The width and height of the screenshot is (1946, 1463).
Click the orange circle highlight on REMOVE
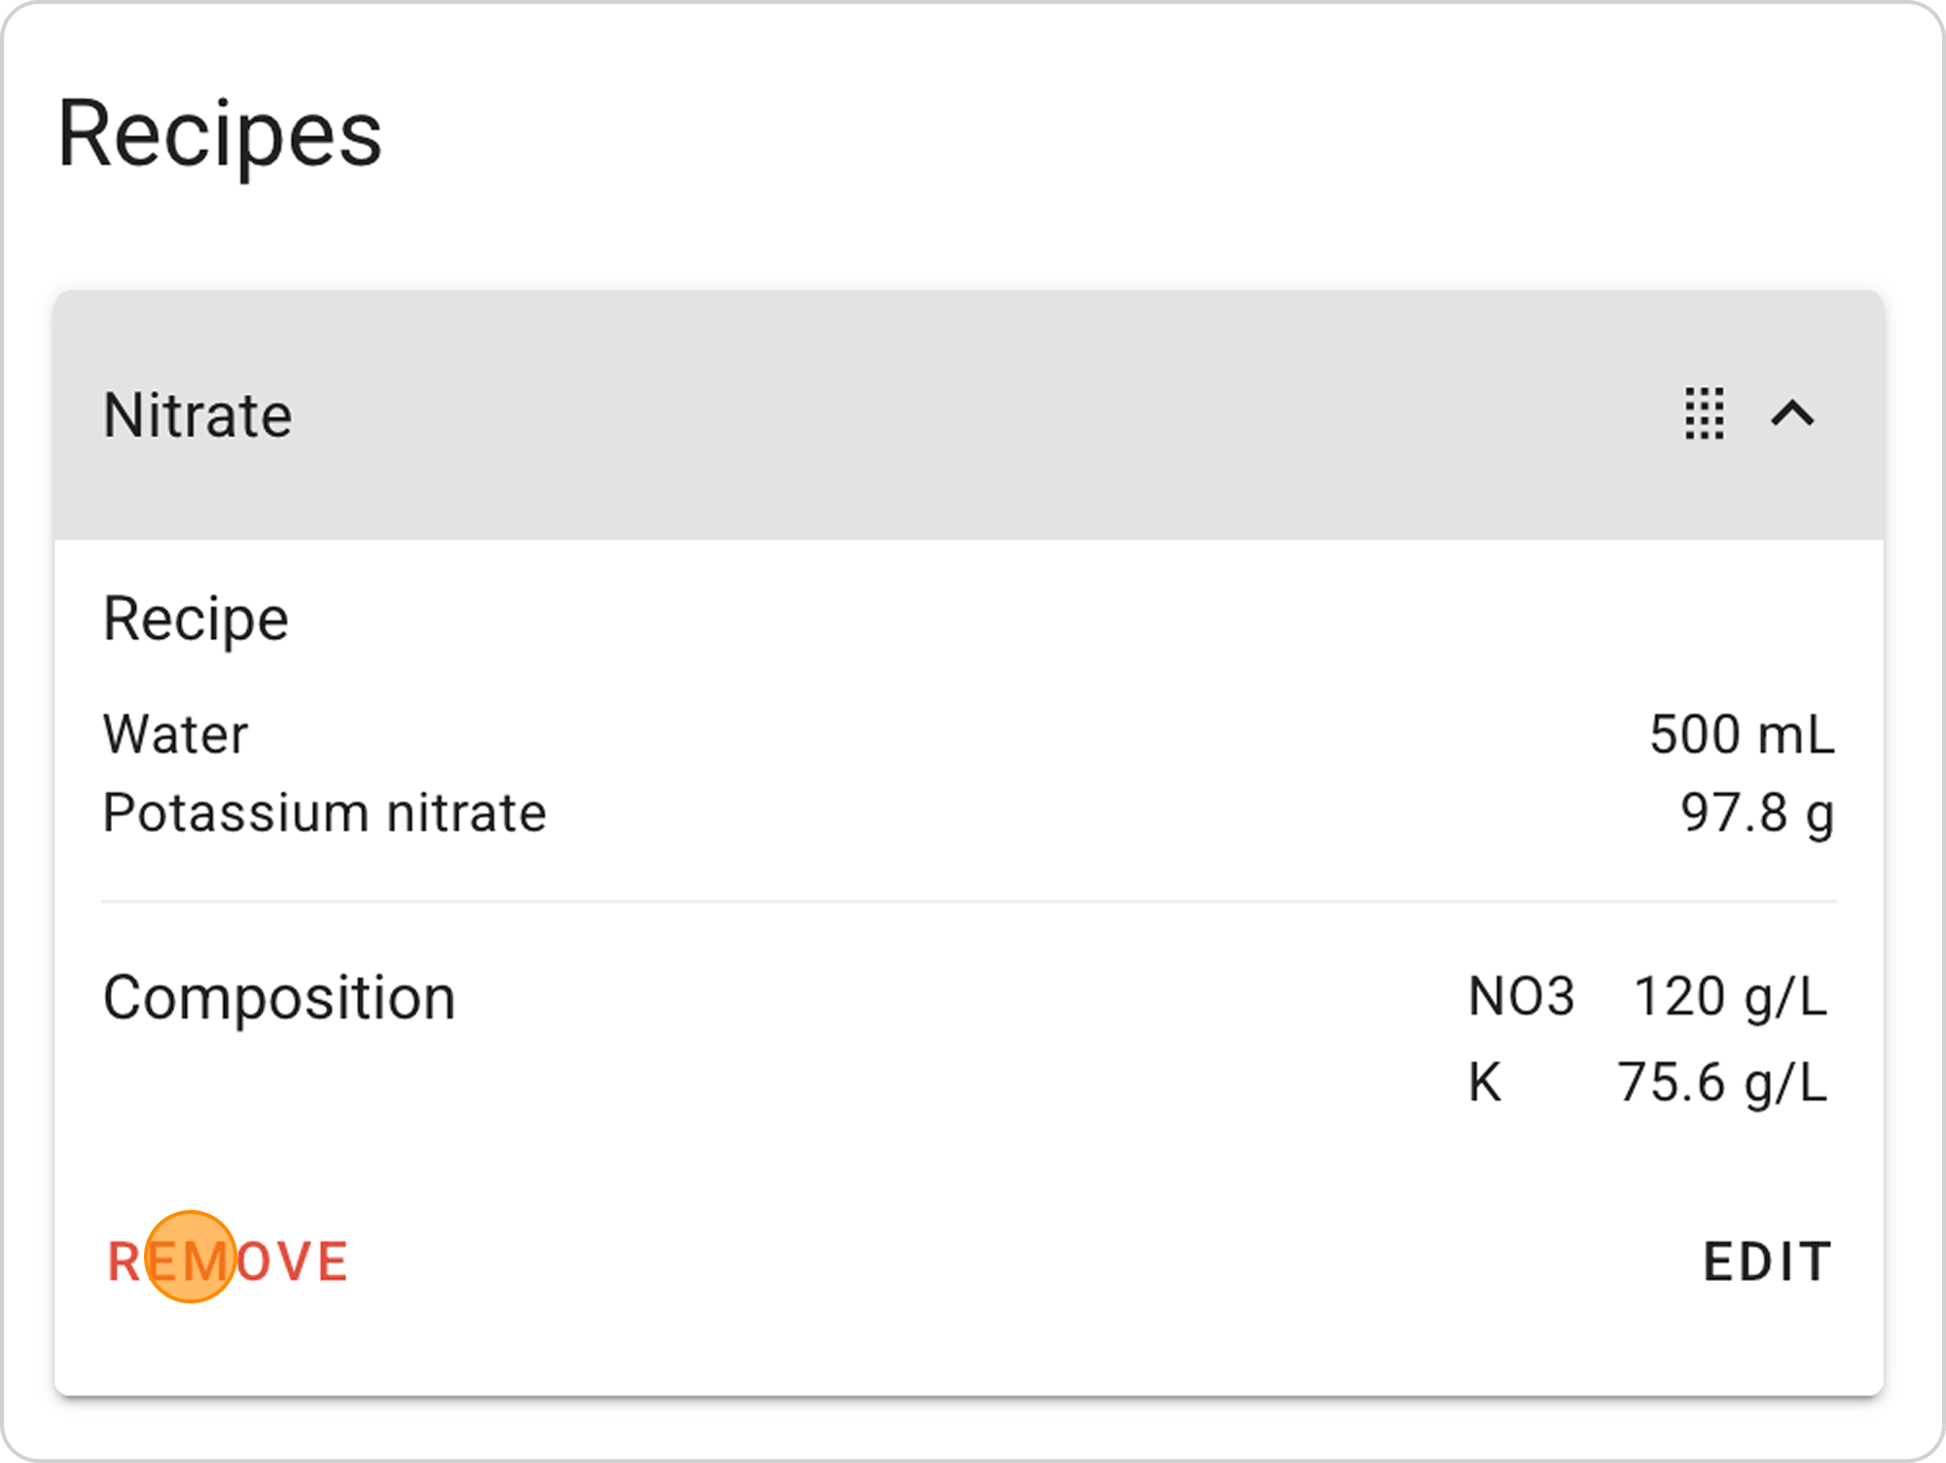tap(191, 1257)
